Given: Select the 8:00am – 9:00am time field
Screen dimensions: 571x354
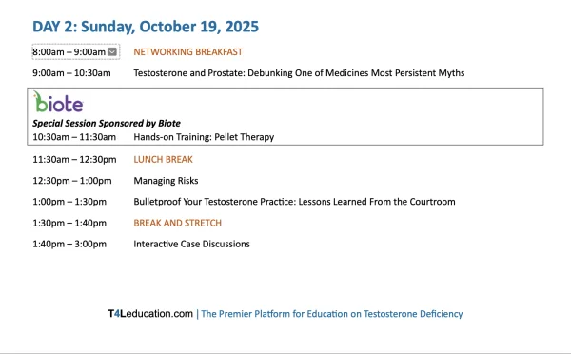Looking at the screenshot, I should tap(76, 51).
